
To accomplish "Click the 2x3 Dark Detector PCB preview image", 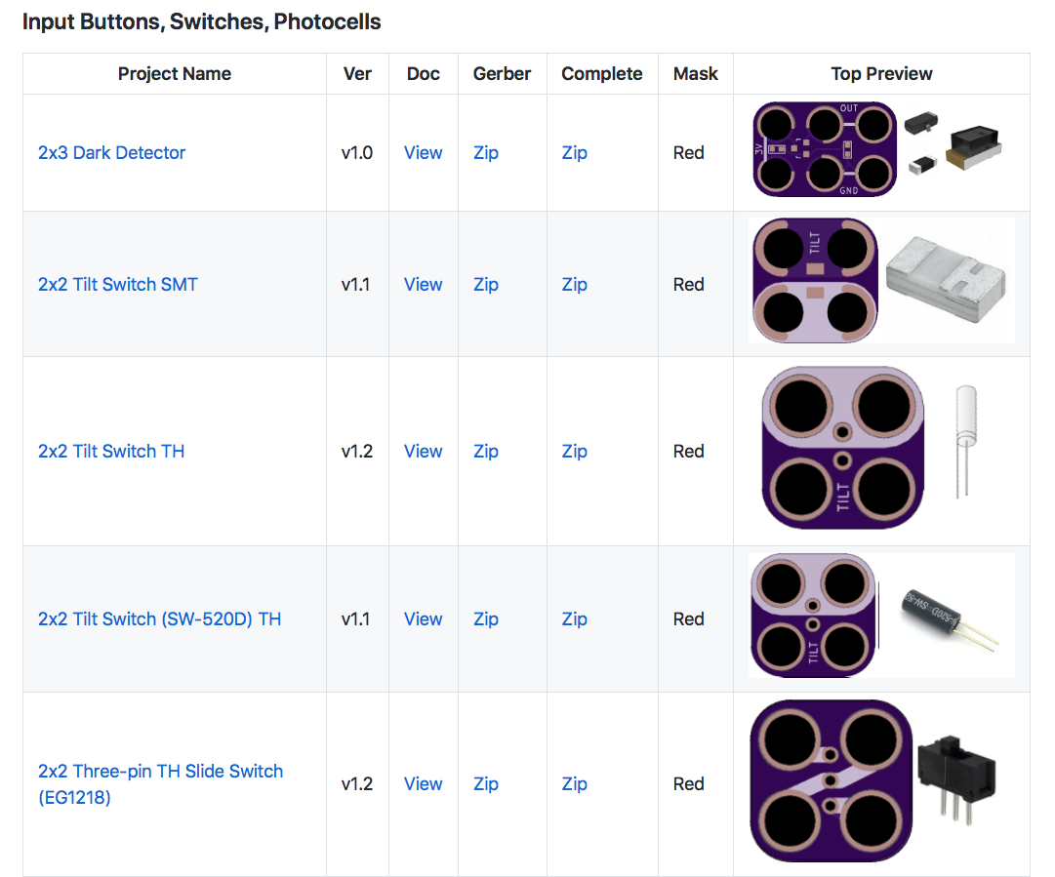I will 825,149.
